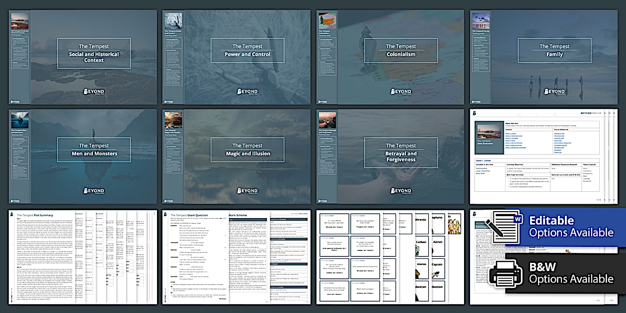The height and width of the screenshot is (313, 626).
Task: Click Beyond logo on Magic and Illusion slide
Action: point(247,191)
